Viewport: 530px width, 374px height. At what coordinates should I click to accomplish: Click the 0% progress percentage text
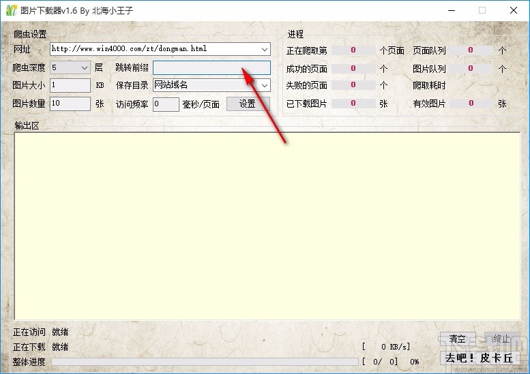tap(415, 362)
